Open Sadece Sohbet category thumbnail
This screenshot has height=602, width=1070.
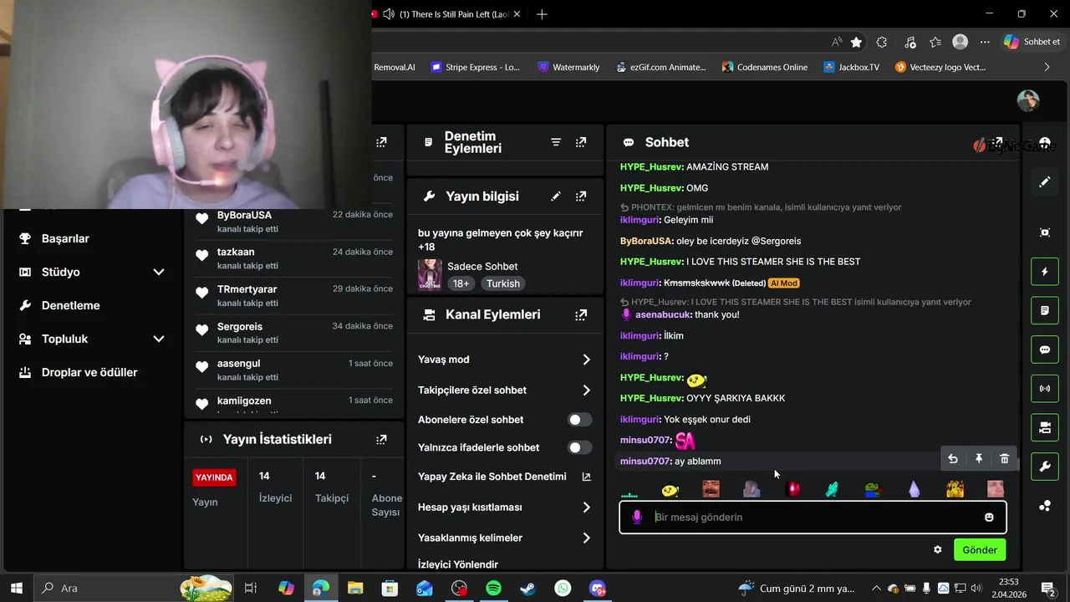point(430,275)
